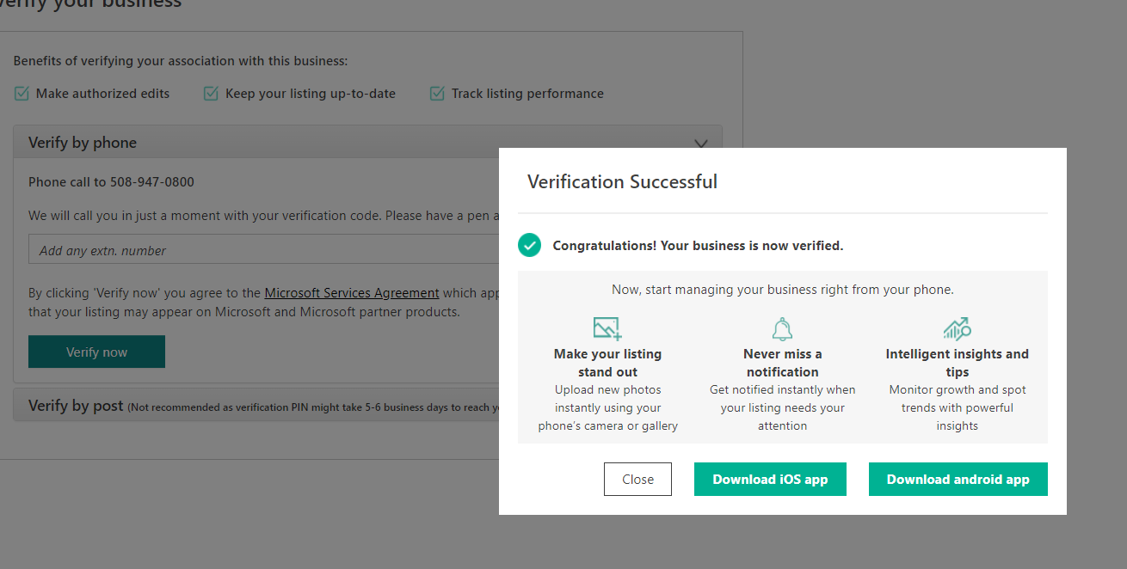1127x569 pixels.
Task: Click the insights chart icon
Action: (x=958, y=329)
